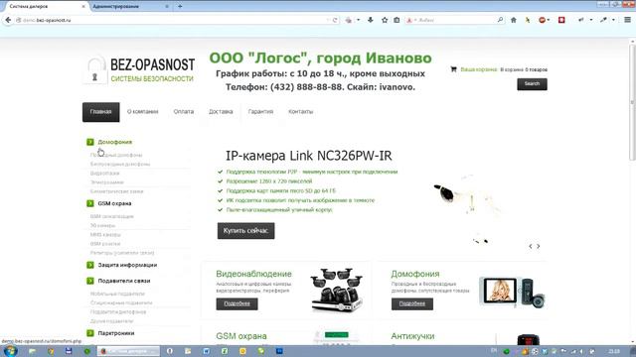Image resolution: width=636 pixels, height=357 pixels.
Task: Go back with the browser back arrow
Action: pyautogui.click(x=8, y=20)
